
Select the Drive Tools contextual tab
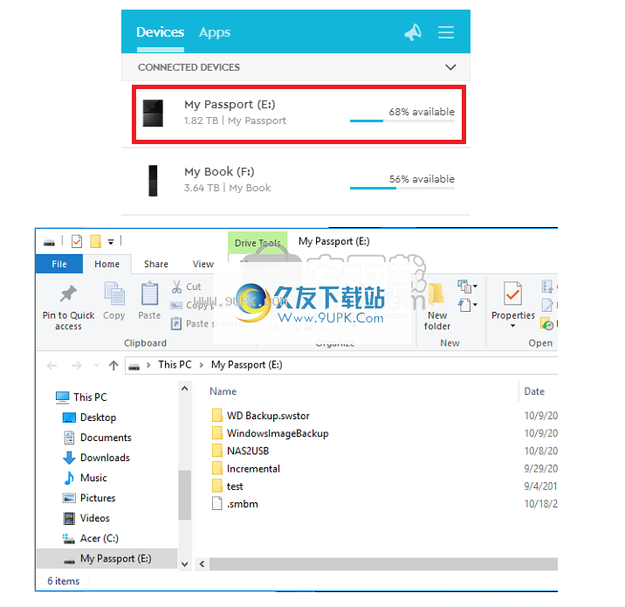(x=258, y=243)
